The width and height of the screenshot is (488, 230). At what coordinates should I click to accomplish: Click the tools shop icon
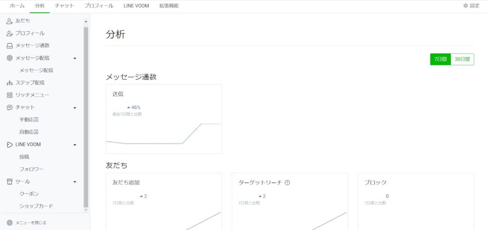(10, 182)
